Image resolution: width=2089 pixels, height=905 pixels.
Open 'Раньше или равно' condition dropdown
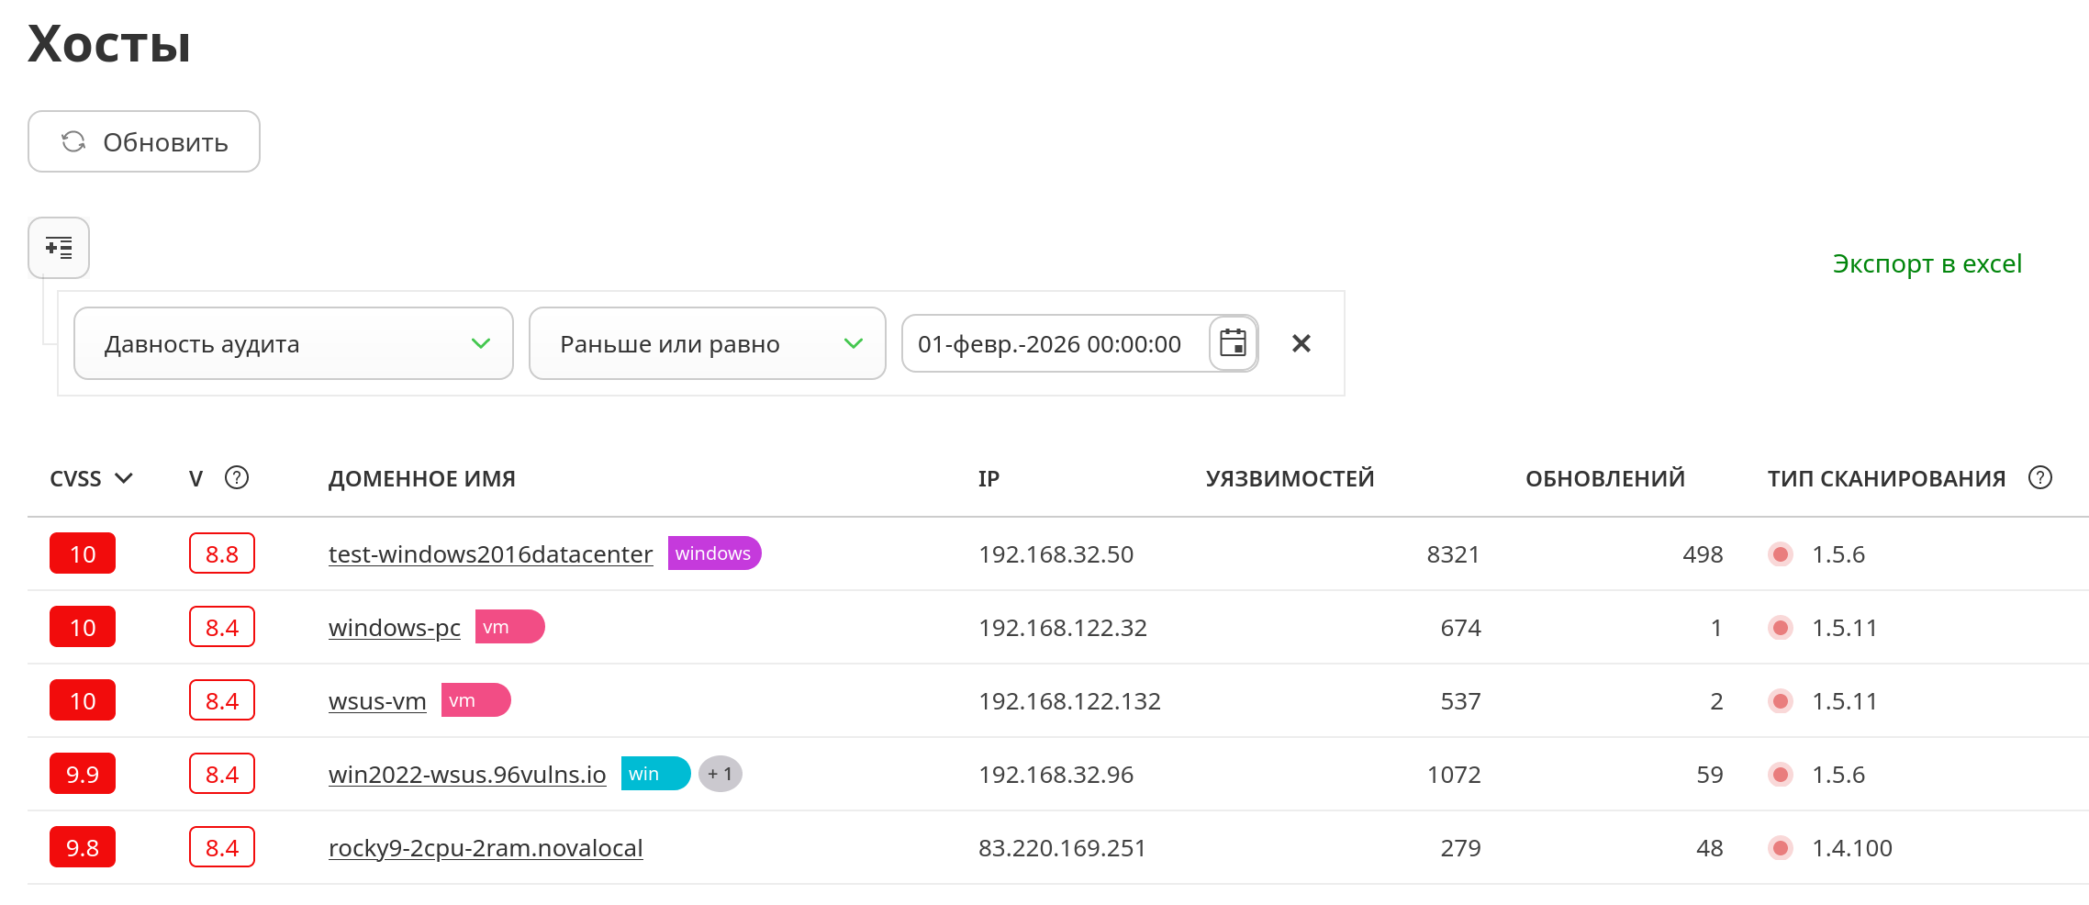707,344
